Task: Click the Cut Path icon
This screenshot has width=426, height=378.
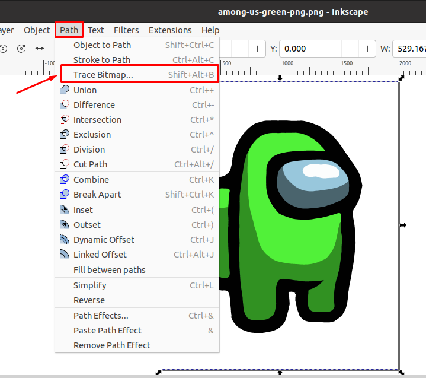Action: [x=65, y=164]
